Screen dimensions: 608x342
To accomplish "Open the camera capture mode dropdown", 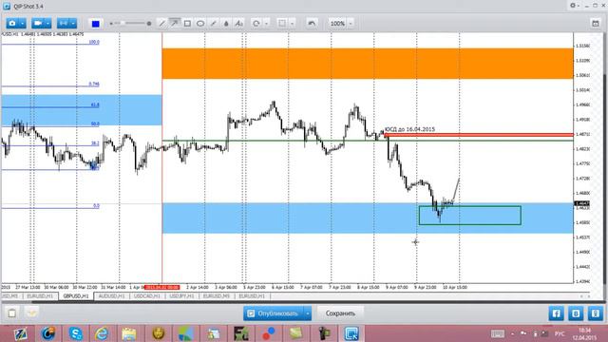I will pos(23,23).
